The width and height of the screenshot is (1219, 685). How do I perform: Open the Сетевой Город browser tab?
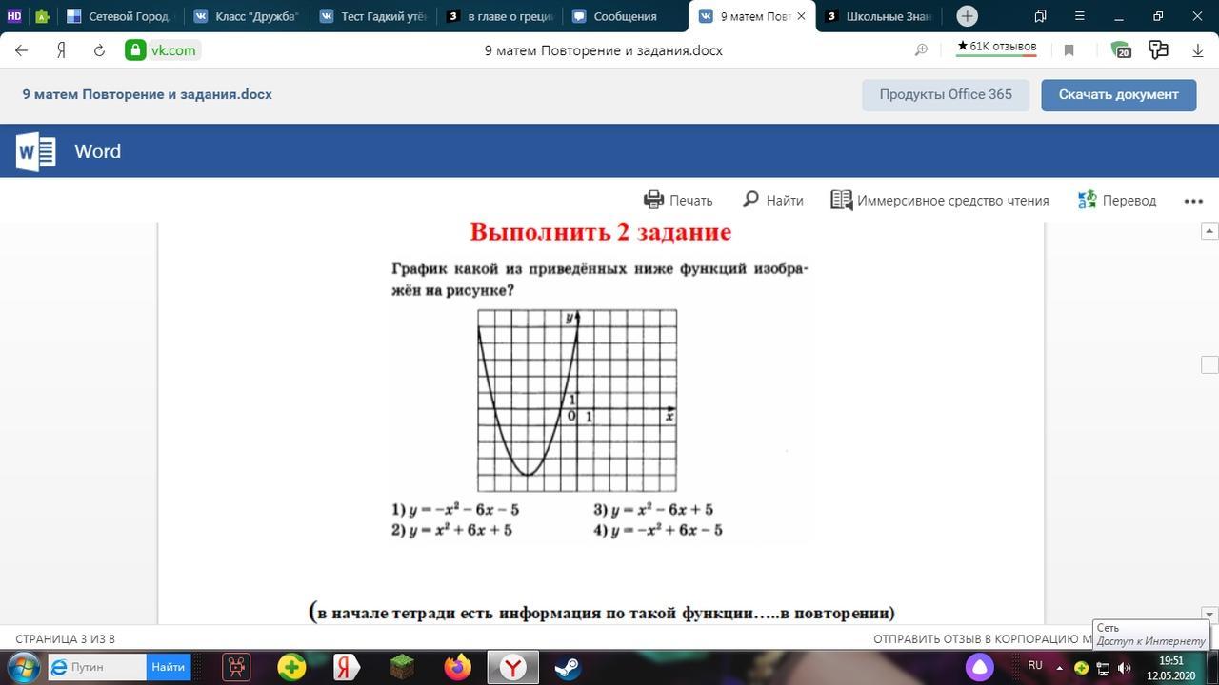tap(119, 16)
